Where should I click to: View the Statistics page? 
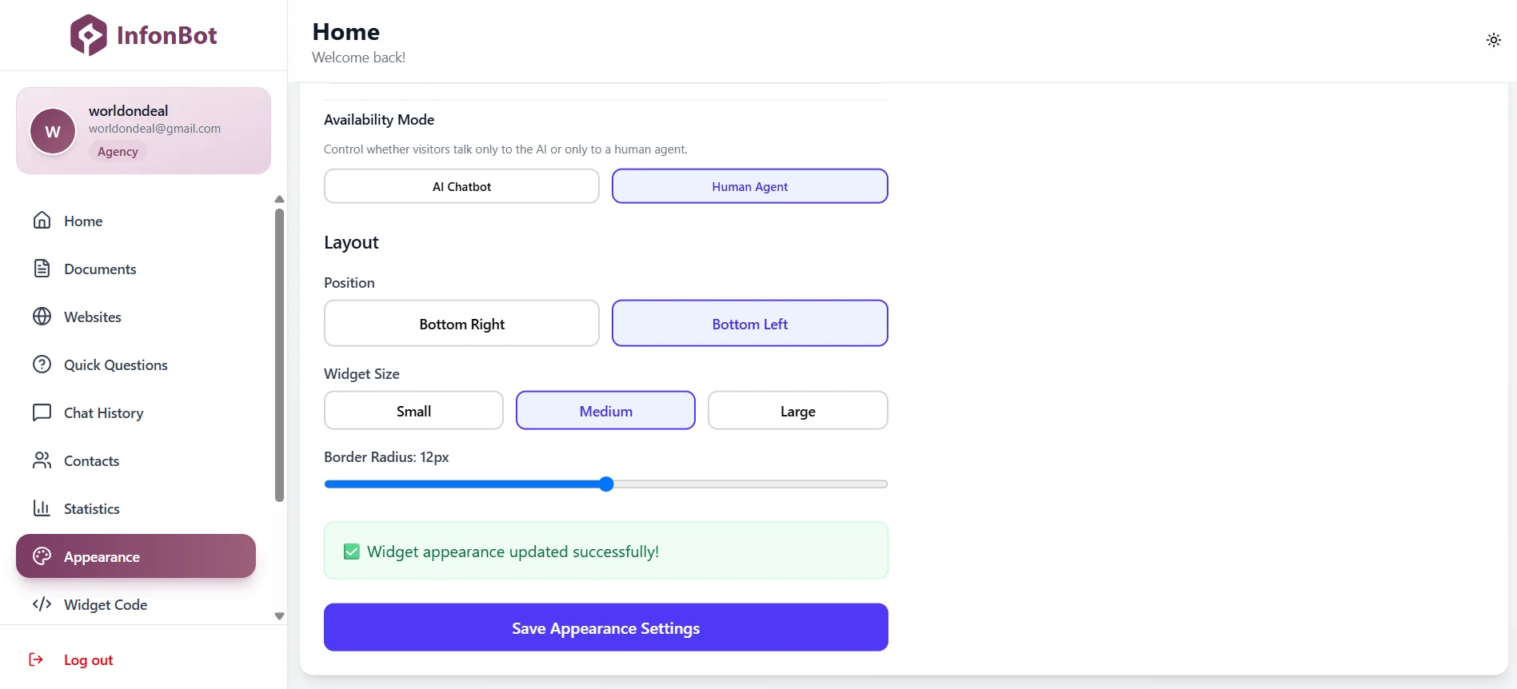click(x=136, y=508)
